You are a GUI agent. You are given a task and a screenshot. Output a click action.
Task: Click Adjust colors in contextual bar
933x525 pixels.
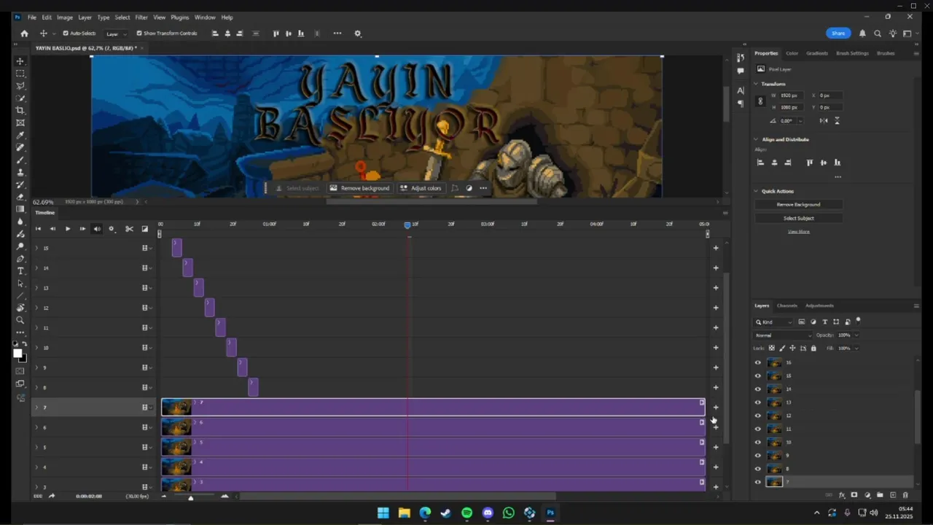point(421,188)
